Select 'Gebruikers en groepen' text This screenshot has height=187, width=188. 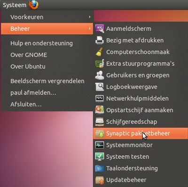coord(138,75)
